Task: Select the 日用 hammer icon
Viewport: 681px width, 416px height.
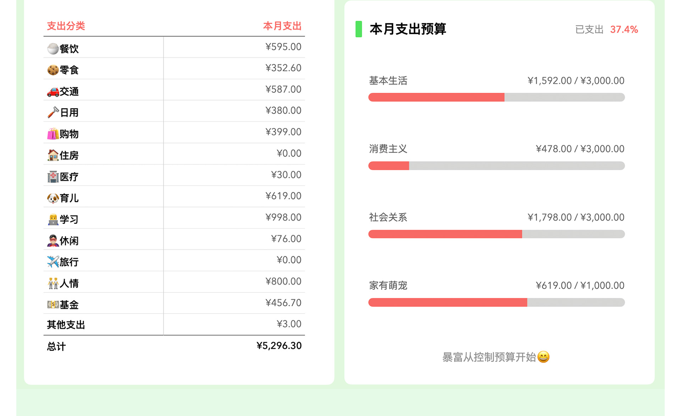Action: [x=52, y=112]
